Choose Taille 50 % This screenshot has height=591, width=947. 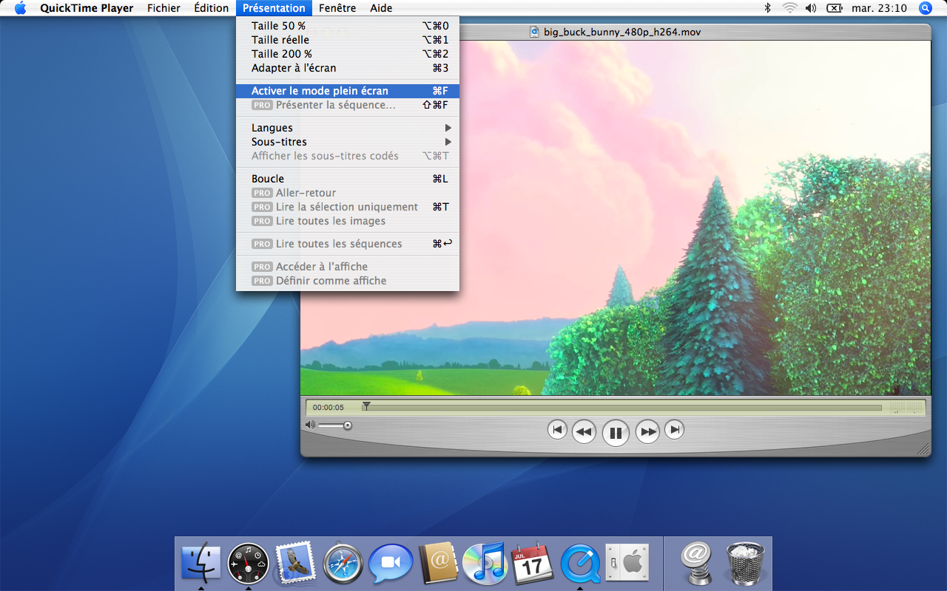348,26
